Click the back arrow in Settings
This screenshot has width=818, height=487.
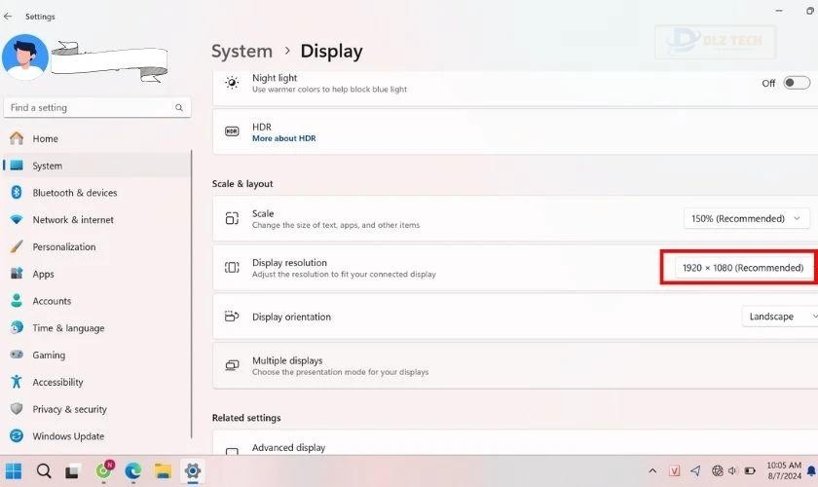coord(8,17)
